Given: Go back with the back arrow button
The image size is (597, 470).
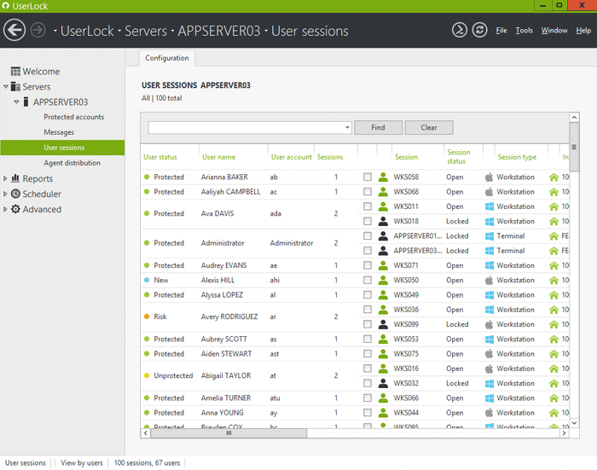Looking at the screenshot, I should pos(14,30).
